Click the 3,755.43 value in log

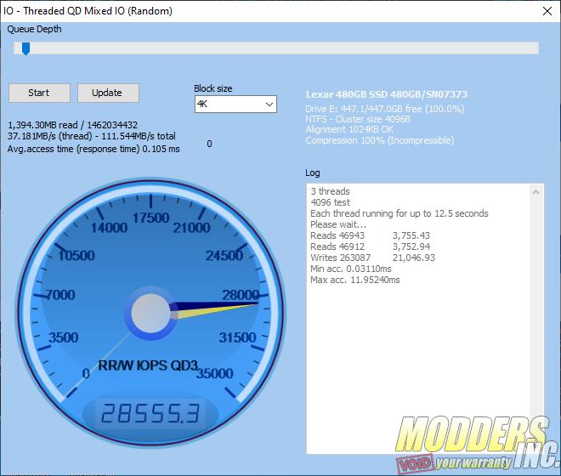[411, 235]
